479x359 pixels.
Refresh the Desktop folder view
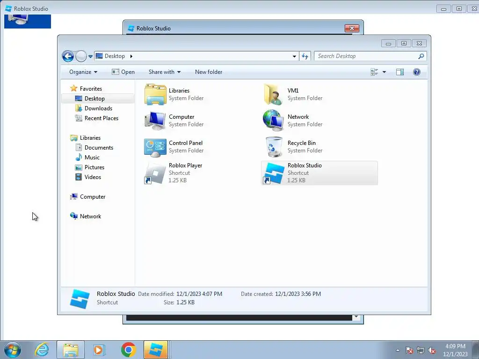coord(305,56)
